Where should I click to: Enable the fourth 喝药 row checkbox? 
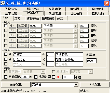(x=6, y=41)
